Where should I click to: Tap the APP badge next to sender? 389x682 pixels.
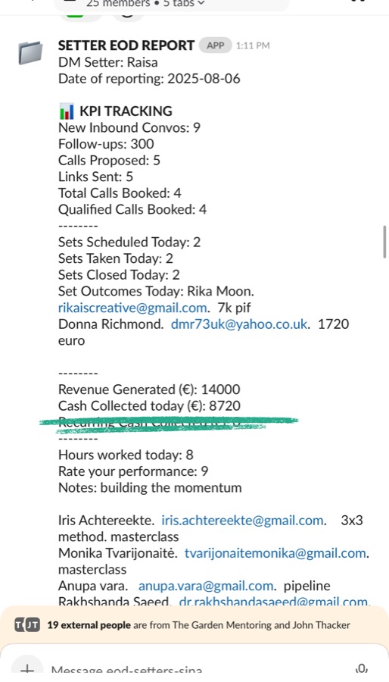[x=216, y=45]
